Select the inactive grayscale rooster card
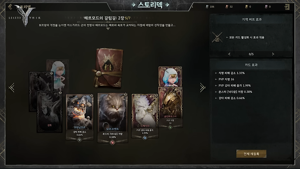 (x=49, y=112)
